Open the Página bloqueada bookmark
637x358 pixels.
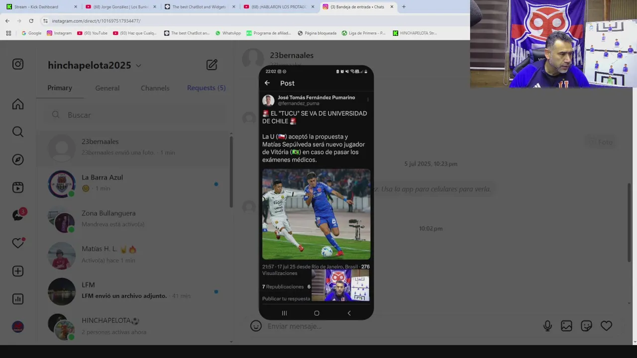pyautogui.click(x=317, y=33)
